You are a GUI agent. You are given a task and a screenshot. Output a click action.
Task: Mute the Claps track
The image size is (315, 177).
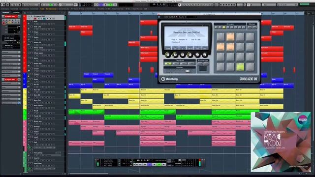pos(29,32)
